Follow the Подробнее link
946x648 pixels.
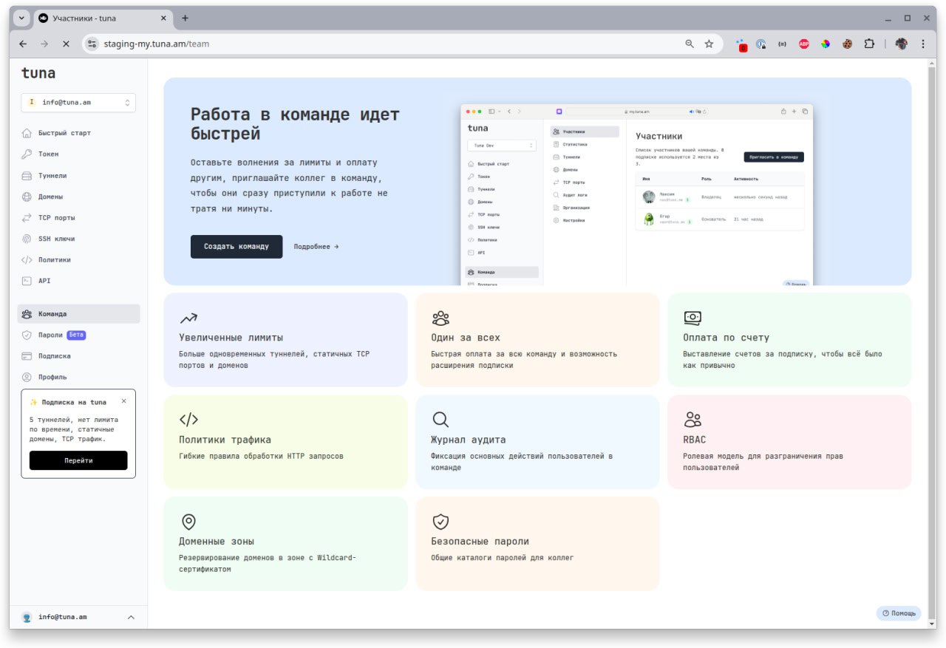[316, 247]
